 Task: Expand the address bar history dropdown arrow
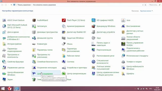click(x=143, y=5)
